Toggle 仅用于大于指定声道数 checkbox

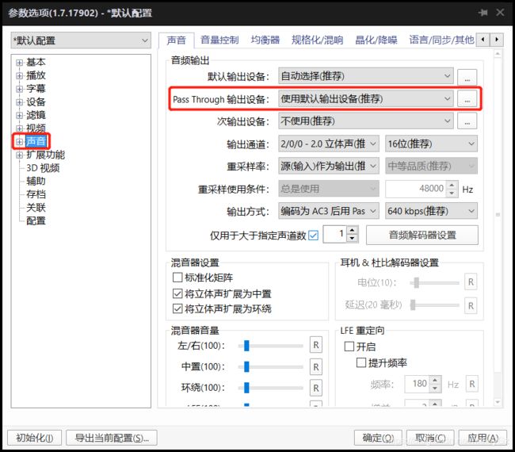point(313,236)
